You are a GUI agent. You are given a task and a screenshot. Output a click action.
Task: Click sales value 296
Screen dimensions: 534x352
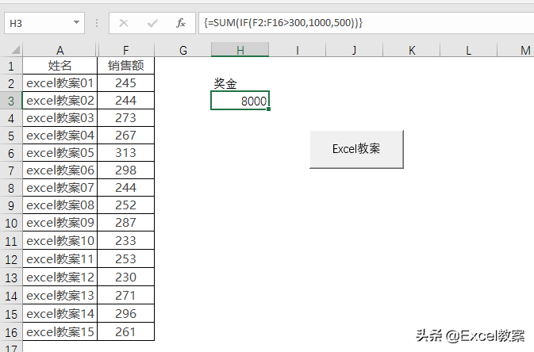coord(126,313)
